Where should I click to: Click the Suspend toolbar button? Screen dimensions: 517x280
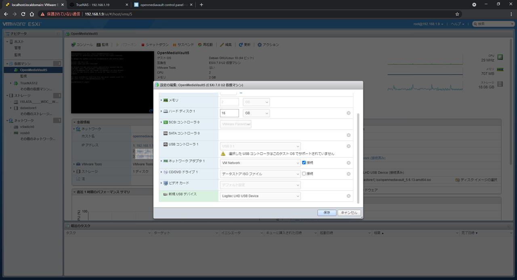tap(183, 44)
